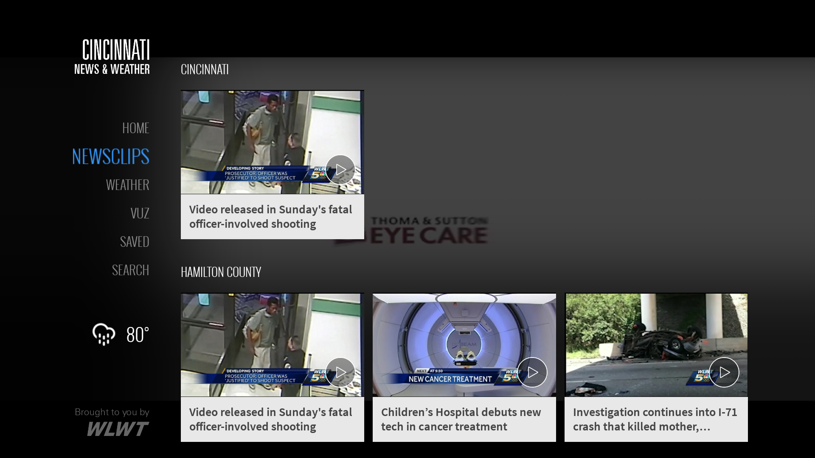Open the Saved items section

pos(134,242)
